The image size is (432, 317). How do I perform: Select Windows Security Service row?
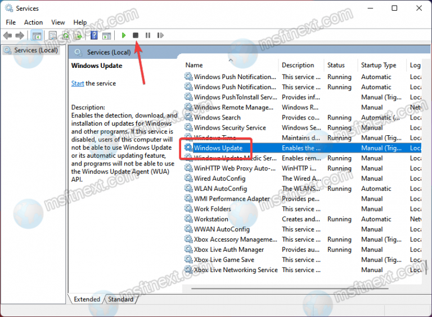click(302, 128)
